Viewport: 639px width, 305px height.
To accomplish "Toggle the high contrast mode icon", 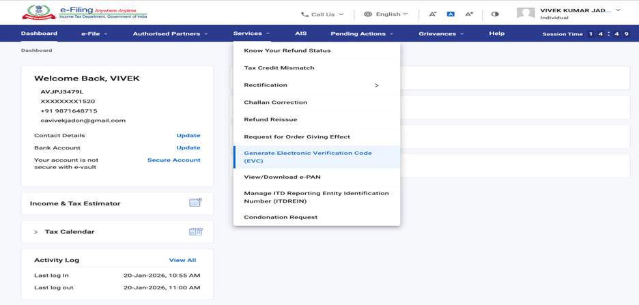I will (495, 14).
